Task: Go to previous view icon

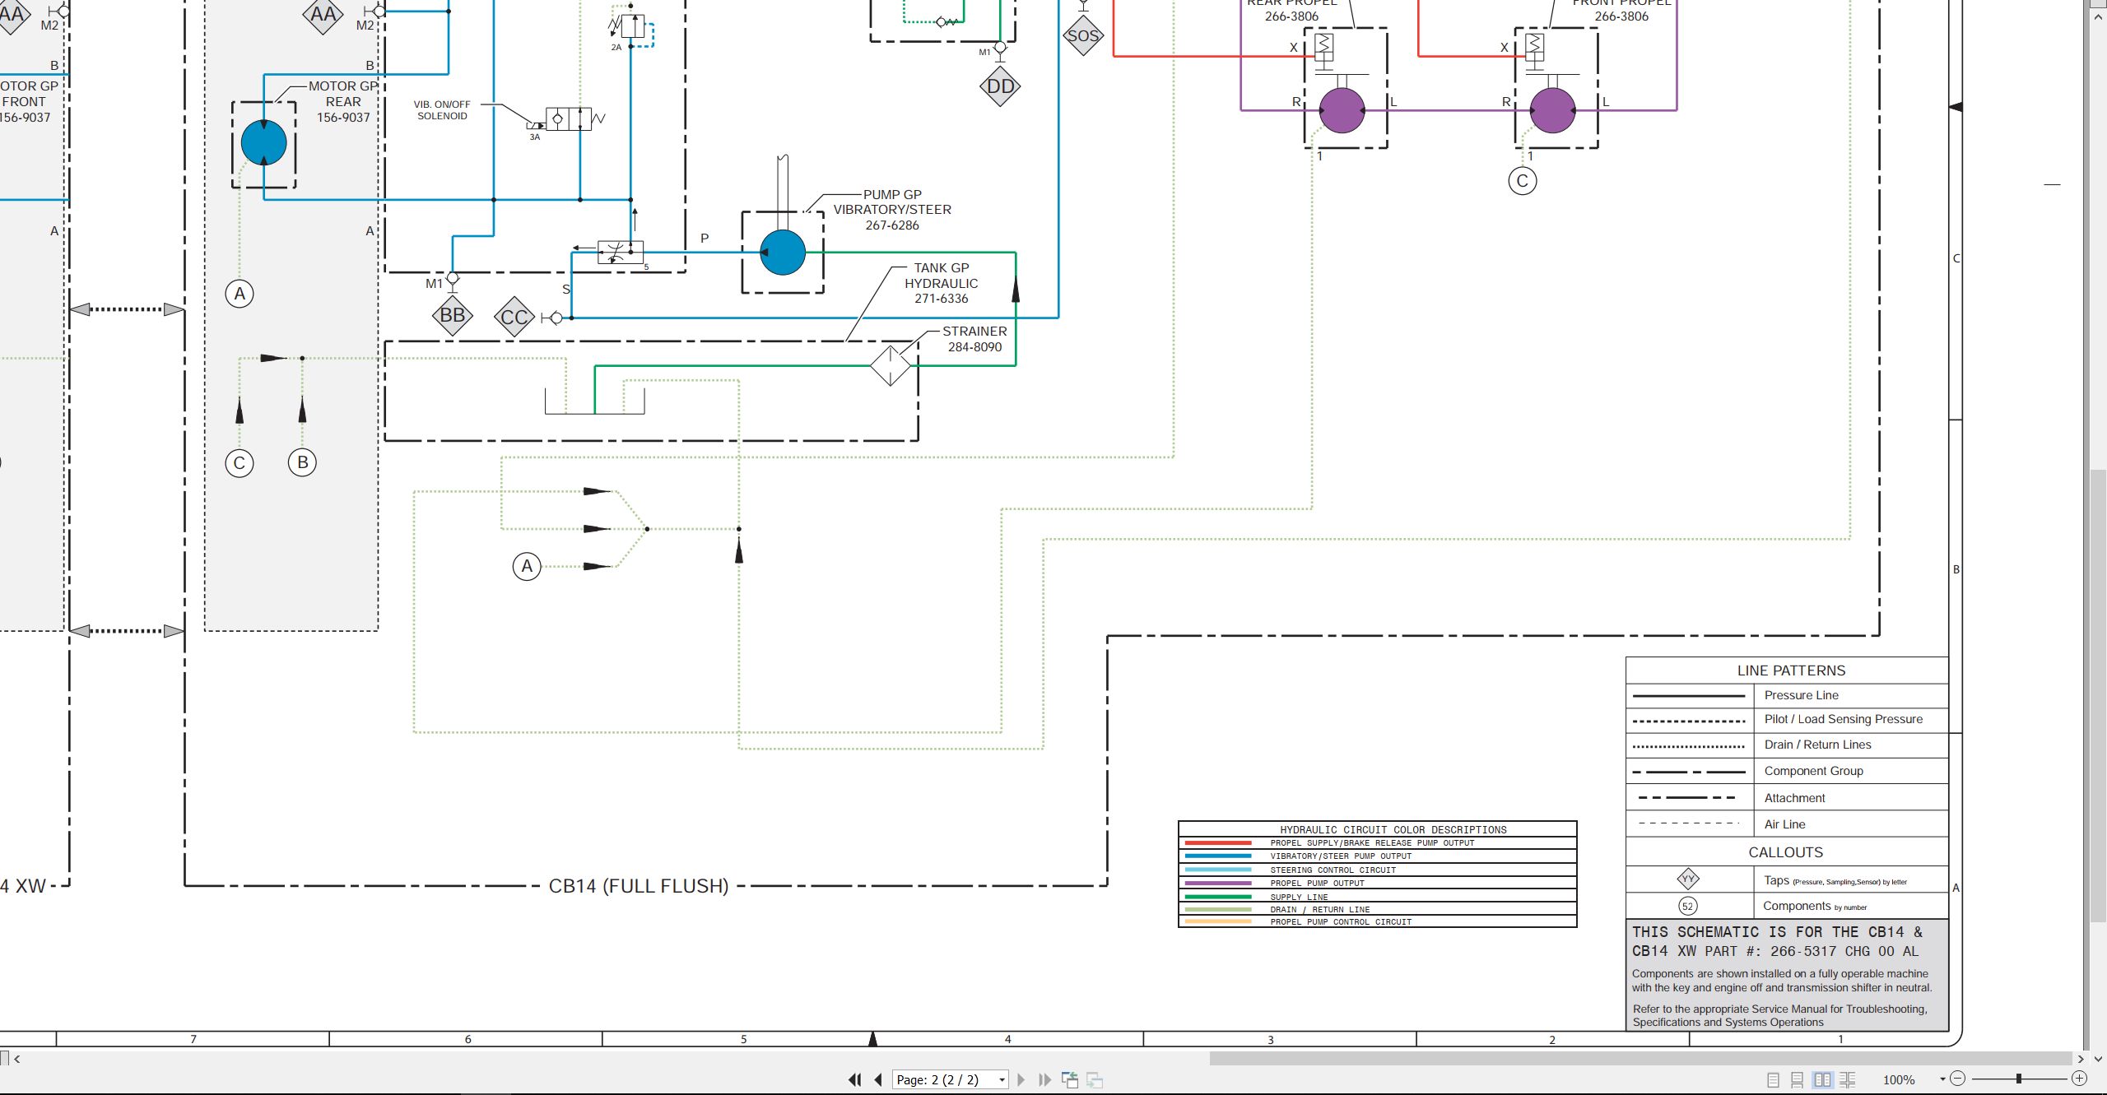Action: click(x=1070, y=1079)
